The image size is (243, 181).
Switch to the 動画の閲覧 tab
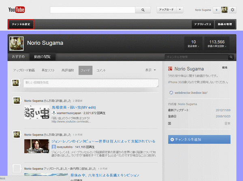42,57
